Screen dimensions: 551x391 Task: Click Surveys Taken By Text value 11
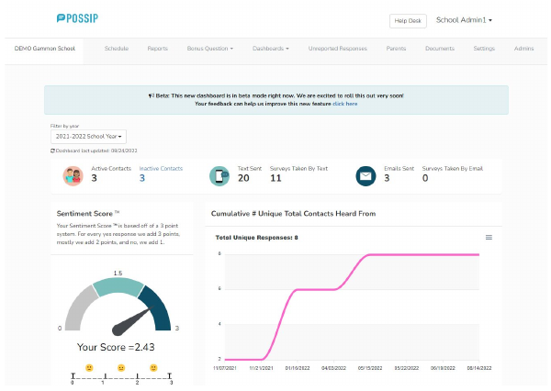pyautogui.click(x=275, y=178)
